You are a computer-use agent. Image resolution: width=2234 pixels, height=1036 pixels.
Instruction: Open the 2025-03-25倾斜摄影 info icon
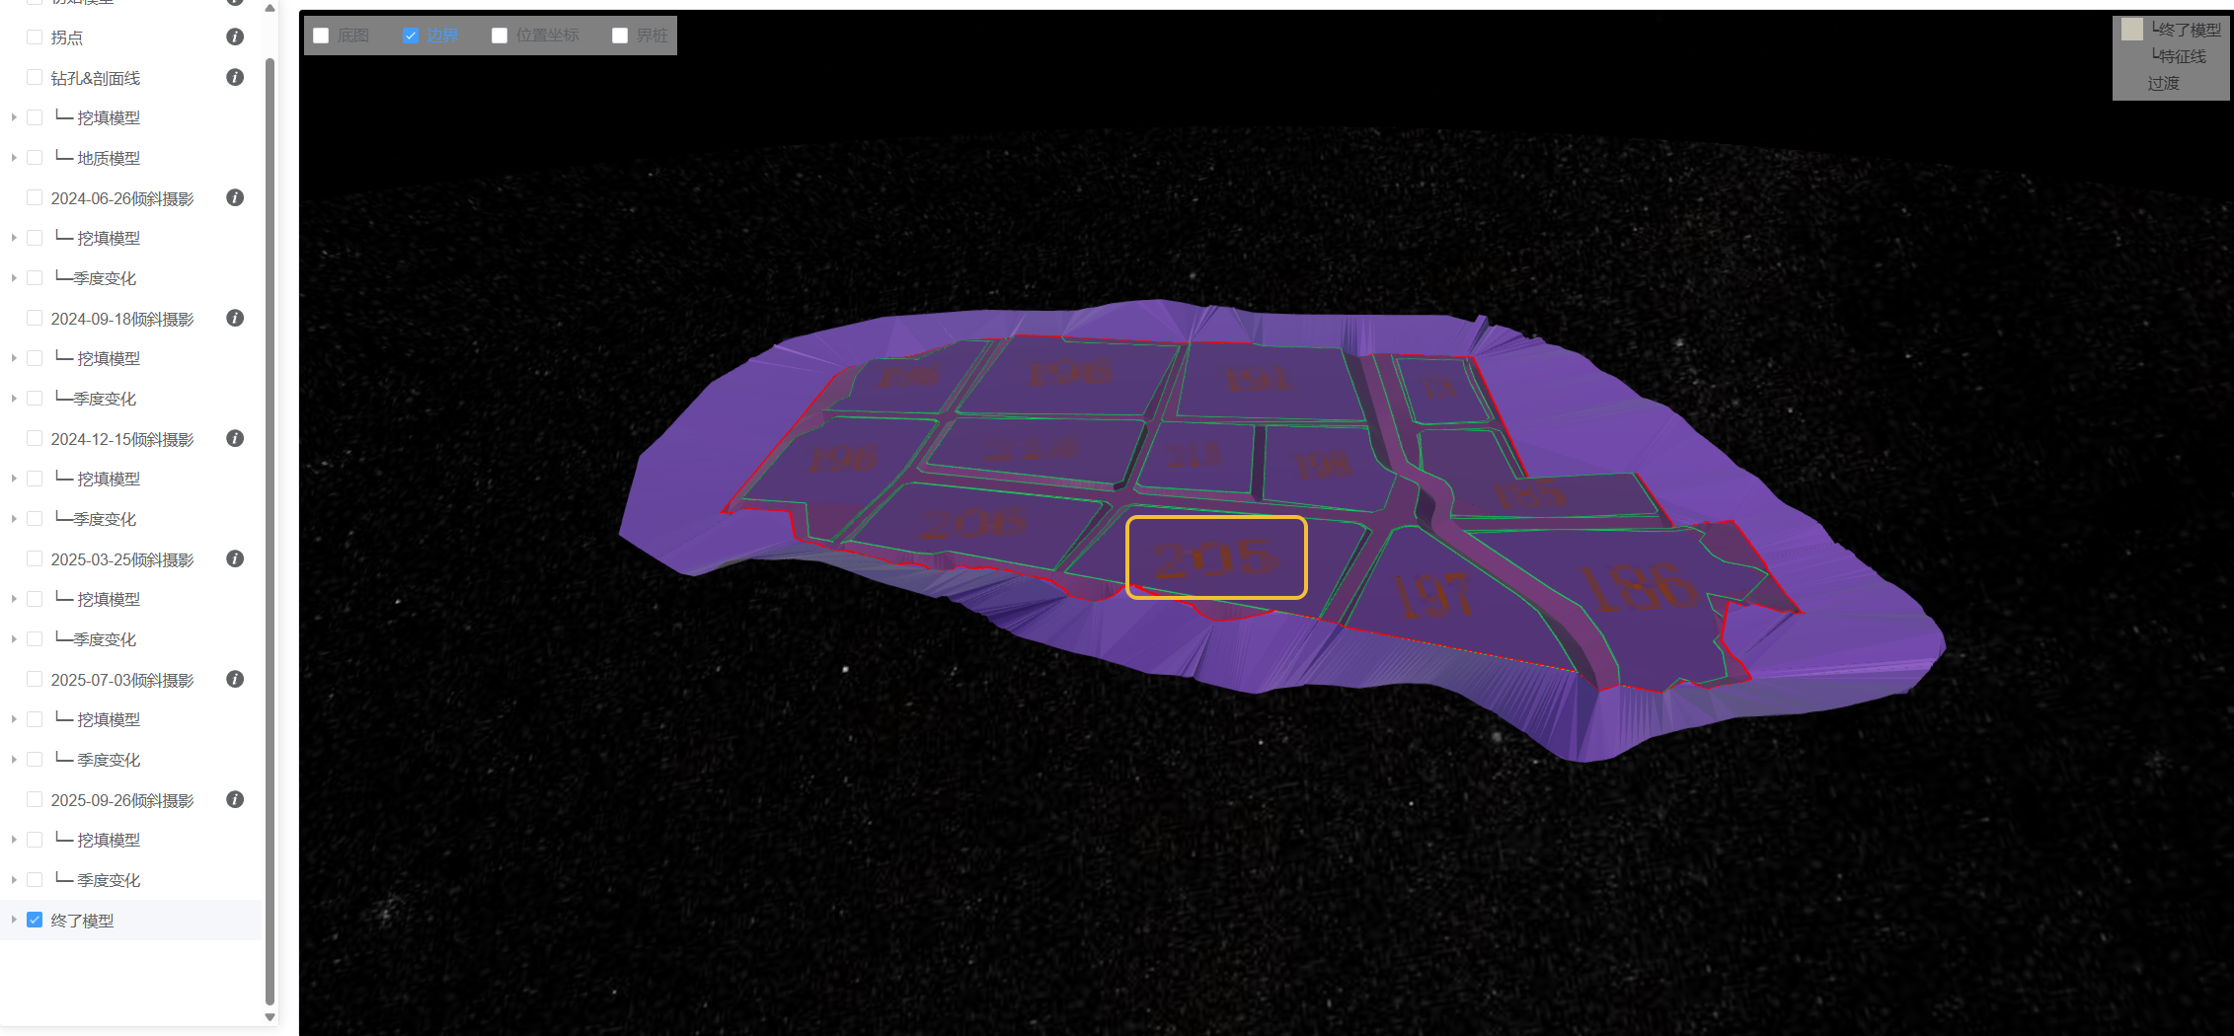point(235,558)
